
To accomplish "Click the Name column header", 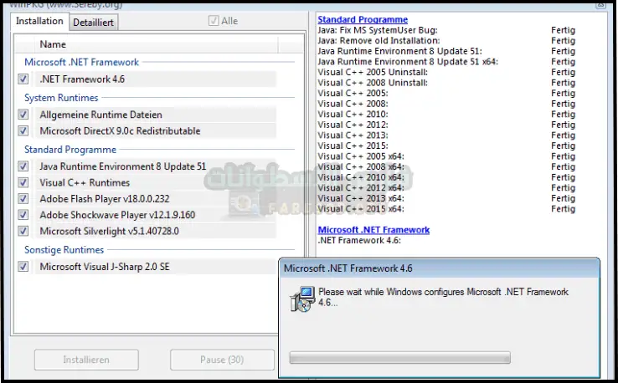I will coord(53,44).
